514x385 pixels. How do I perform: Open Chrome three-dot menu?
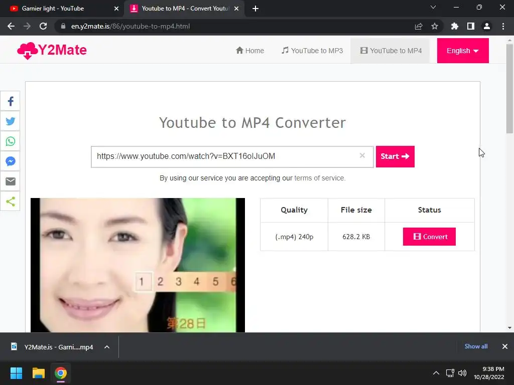(503, 26)
